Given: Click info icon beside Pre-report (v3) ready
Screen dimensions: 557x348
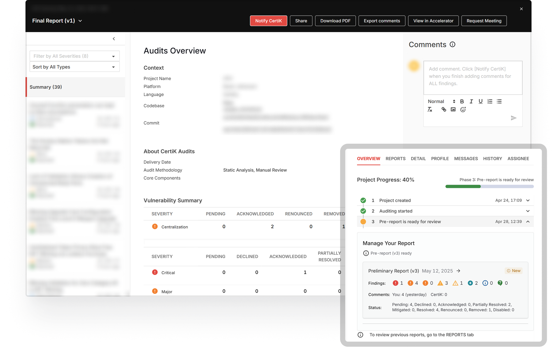Looking at the screenshot, I should click(366, 253).
